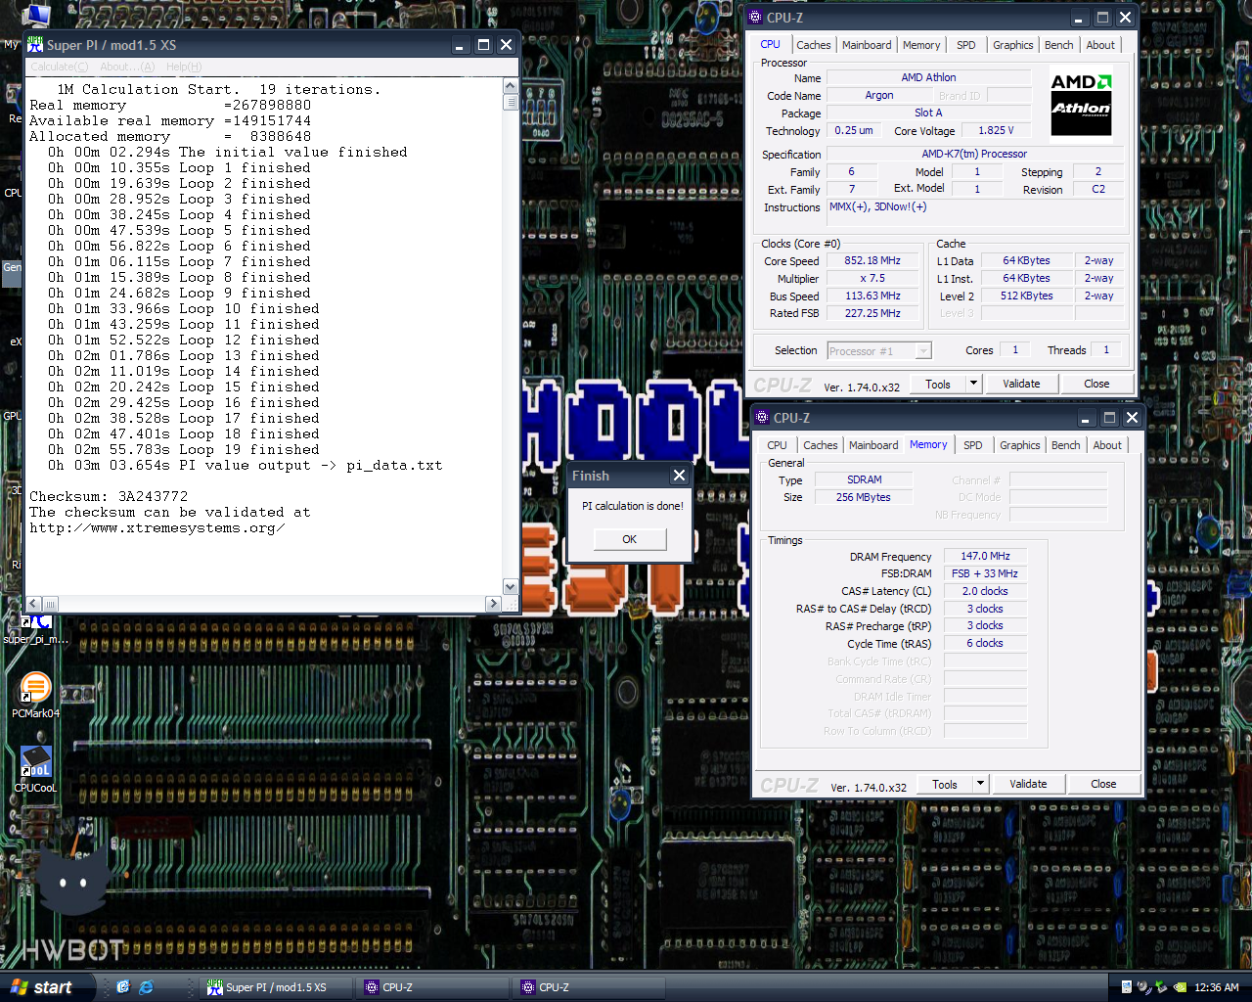Click the http://www.xtremesystems.org/ text in Super PI

click(x=157, y=527)
